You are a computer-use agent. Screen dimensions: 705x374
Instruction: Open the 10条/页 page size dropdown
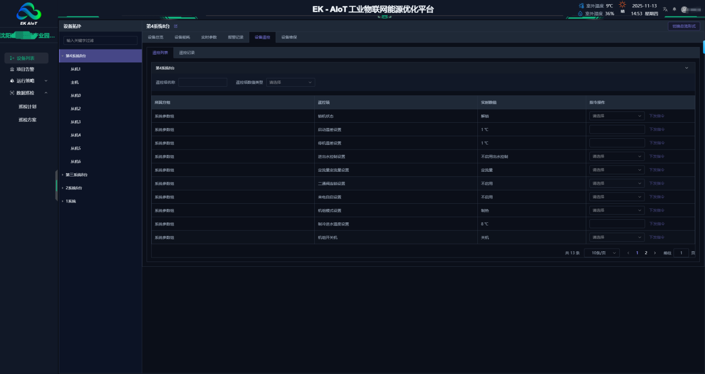tap(601, 253)
